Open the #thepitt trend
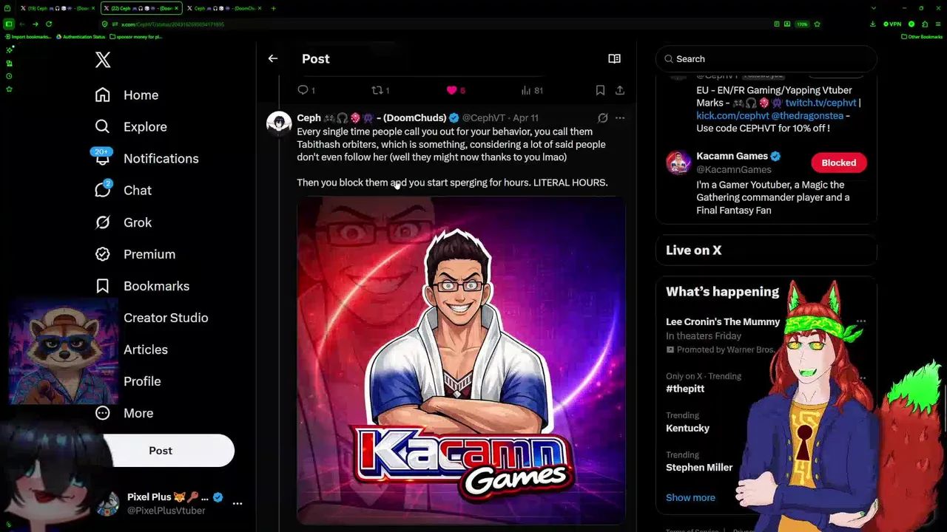The height and width of the screenshot is (532, 947). pos(685,389)
